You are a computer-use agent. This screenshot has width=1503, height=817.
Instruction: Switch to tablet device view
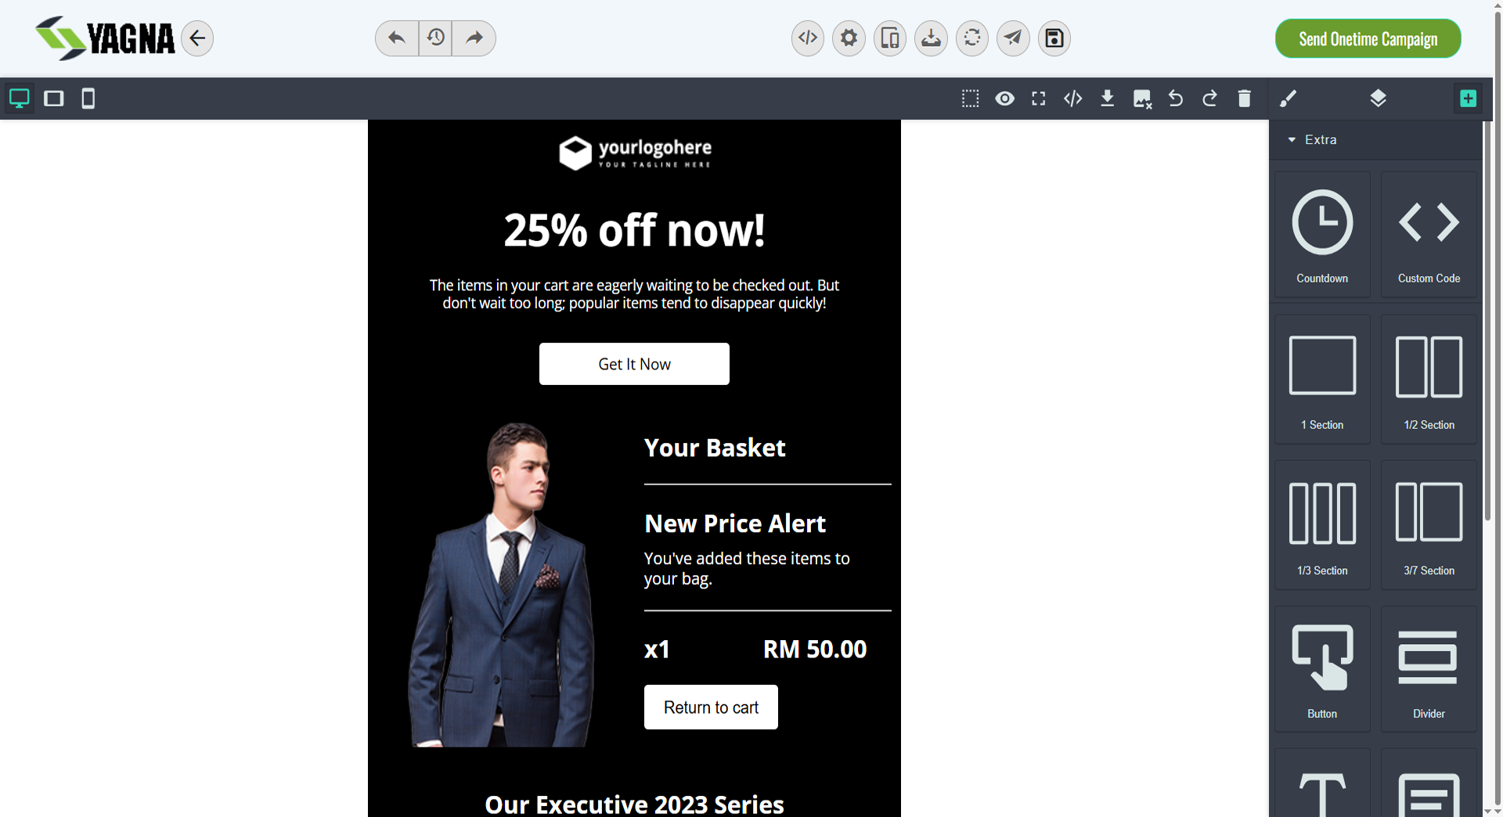(54, 99)
